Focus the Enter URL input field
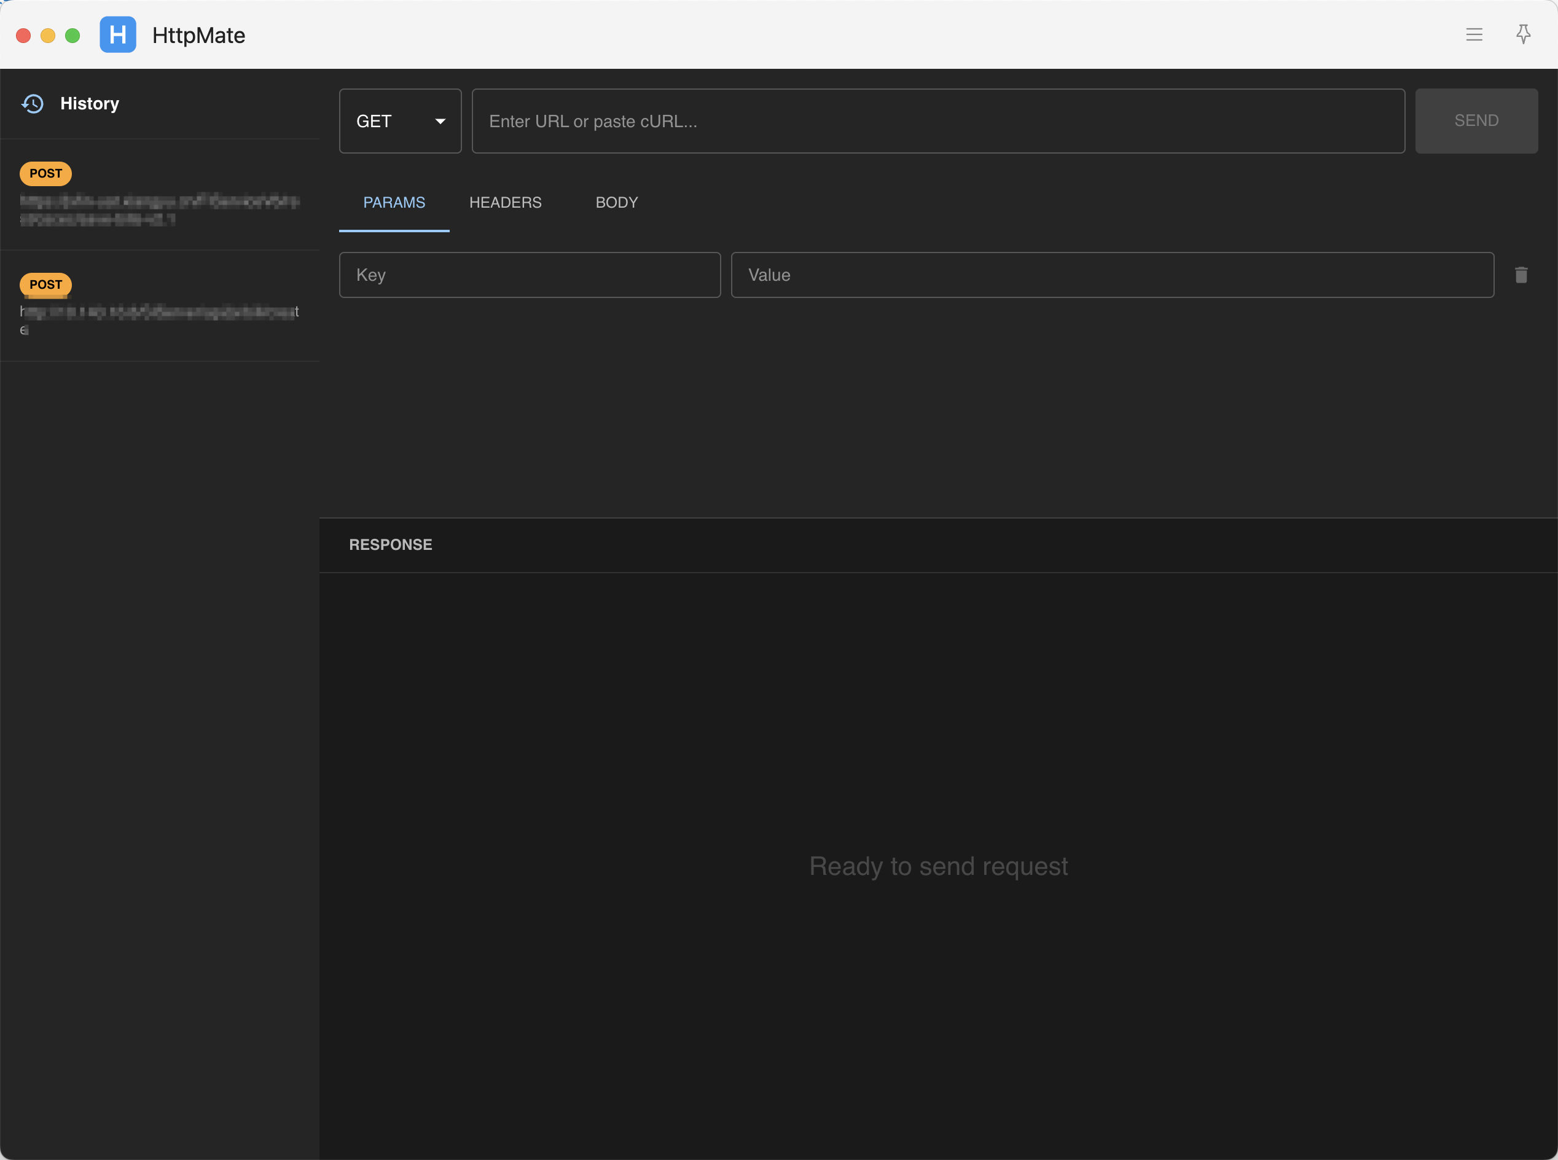 (x=938, y=121)
